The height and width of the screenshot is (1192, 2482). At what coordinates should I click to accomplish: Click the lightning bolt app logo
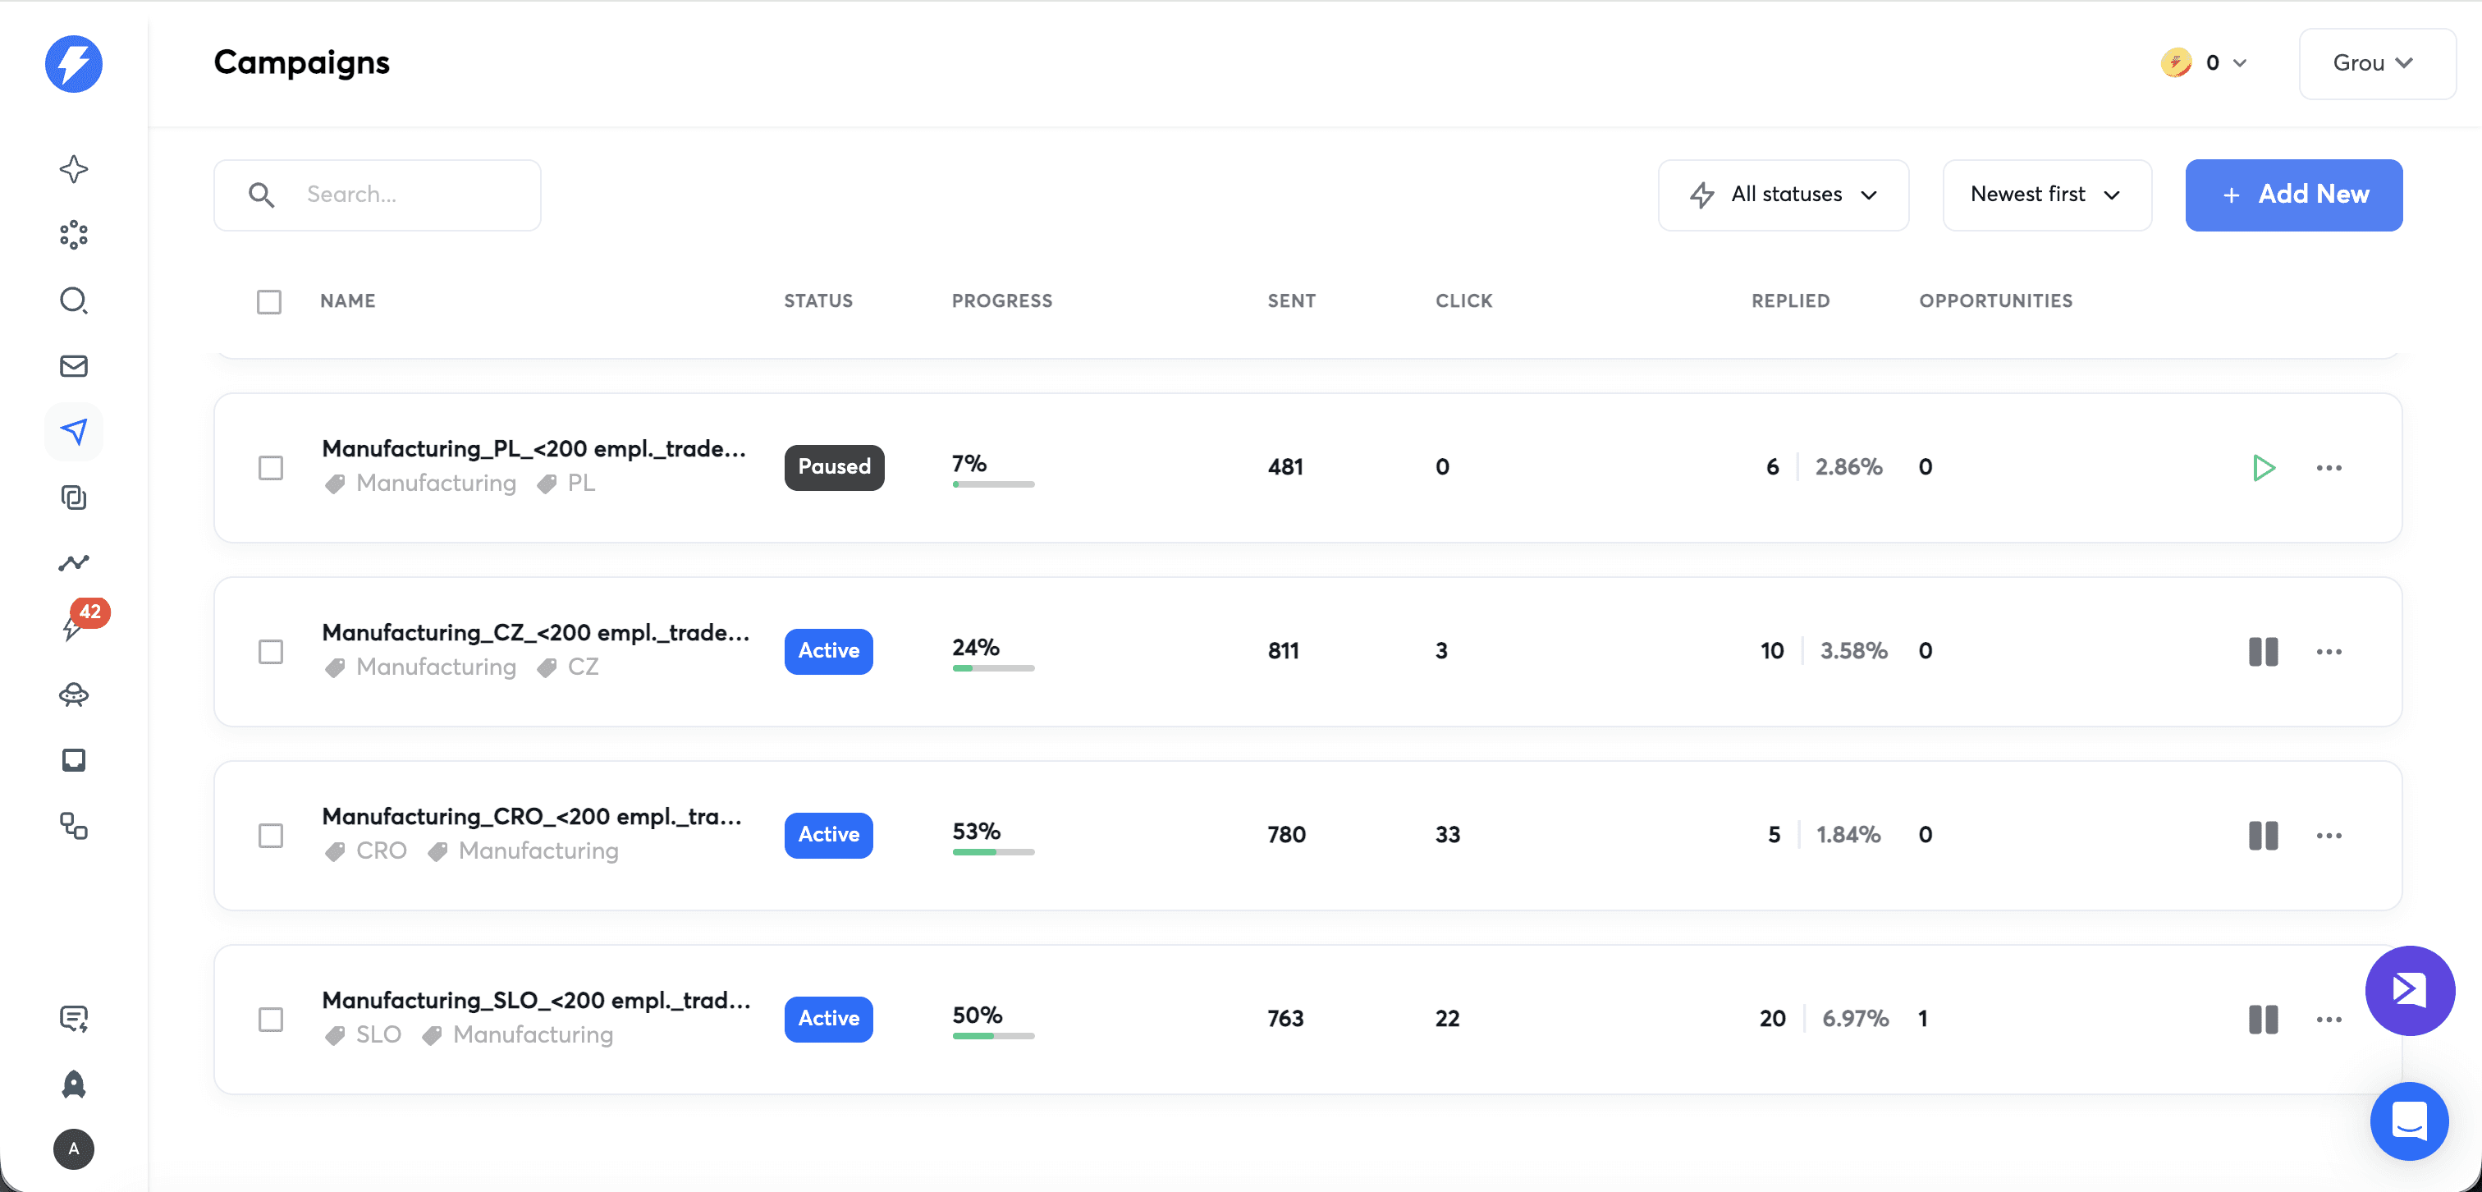(73, 63)
